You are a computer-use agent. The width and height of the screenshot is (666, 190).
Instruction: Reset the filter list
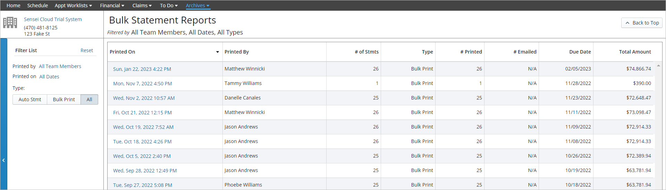(x=86, y=50)
